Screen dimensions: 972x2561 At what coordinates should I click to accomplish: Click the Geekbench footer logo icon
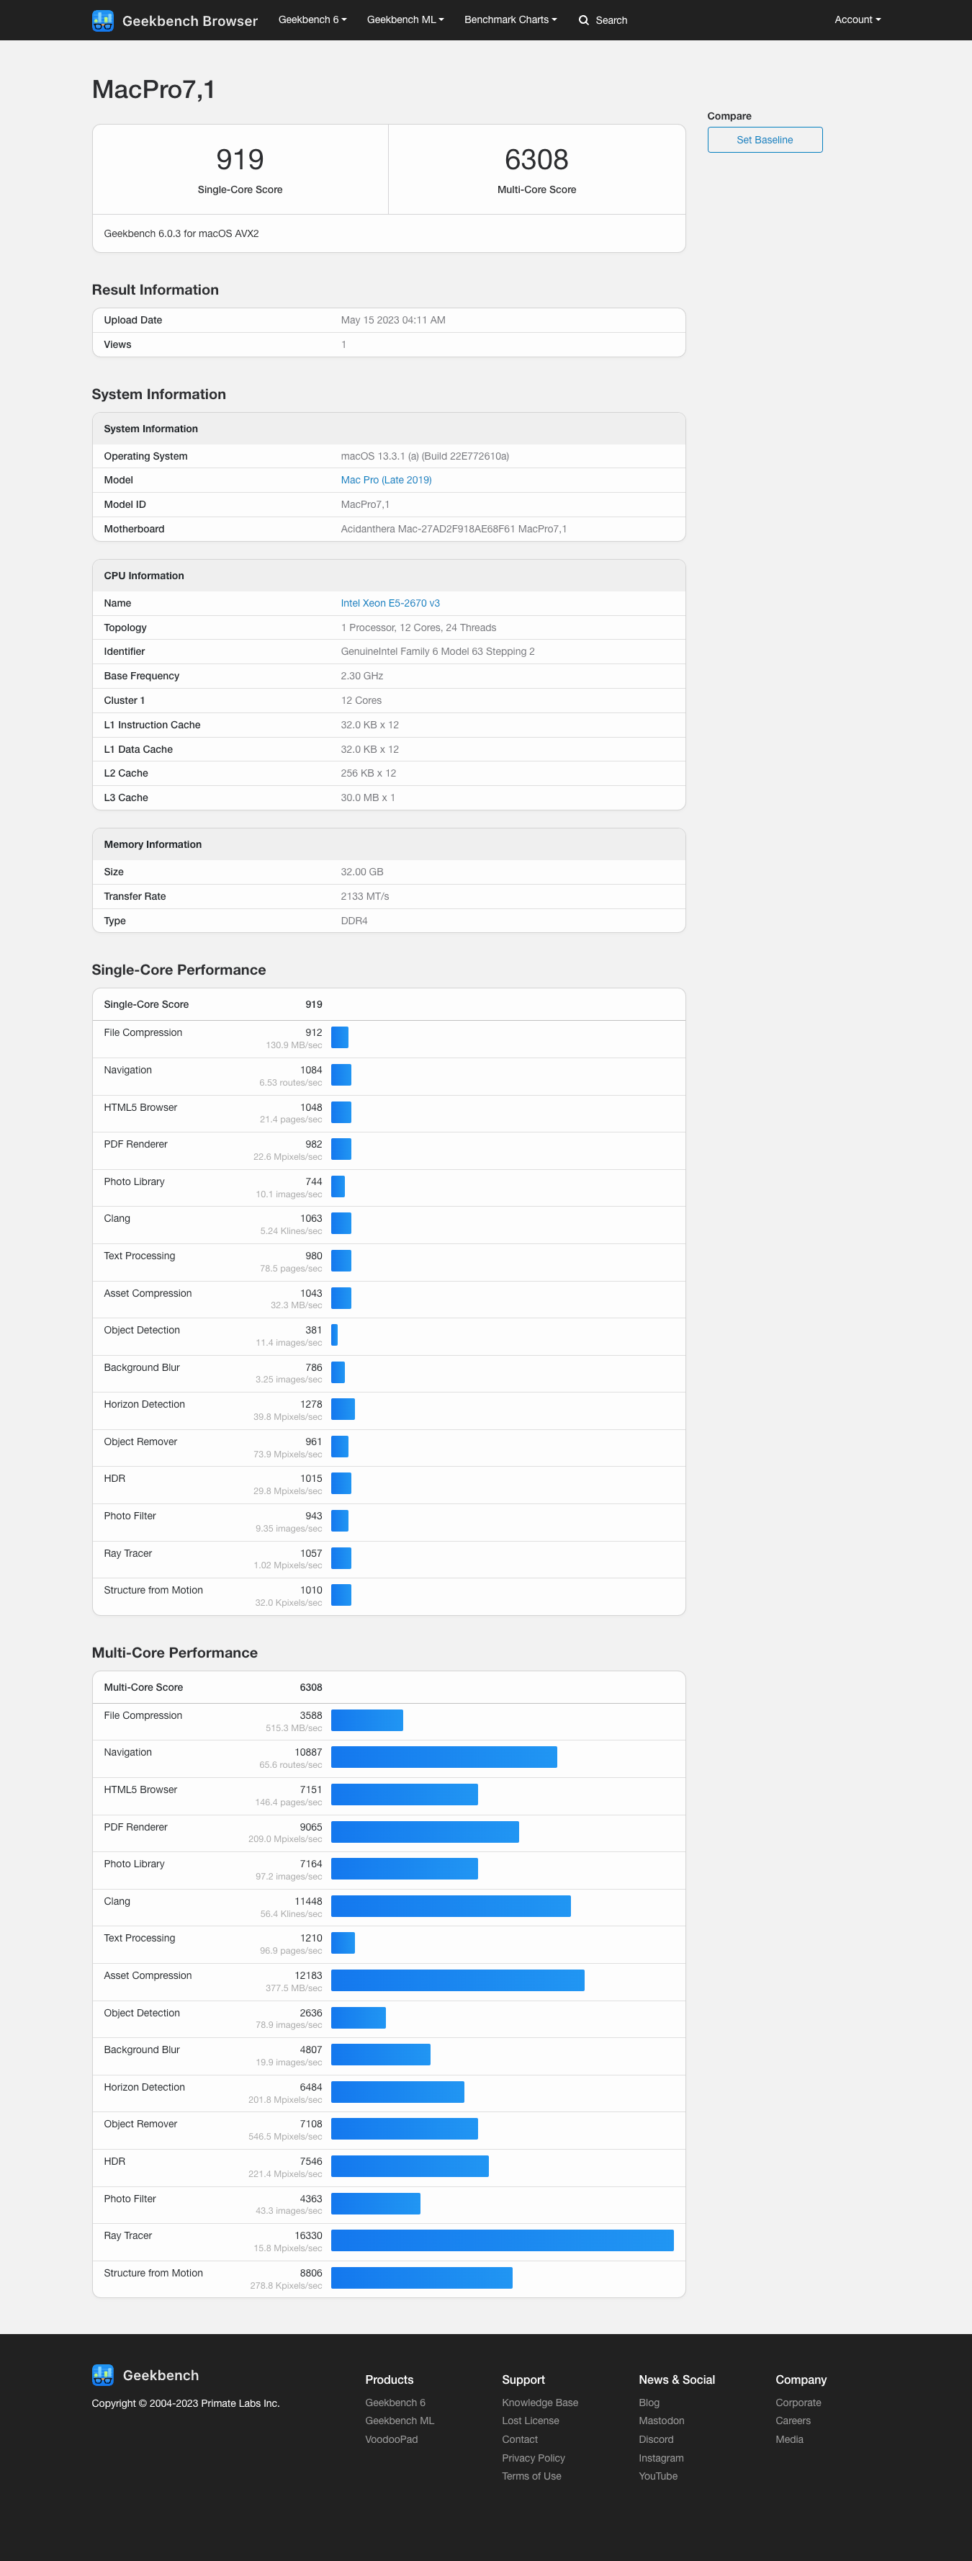(x=102, y=2374)
